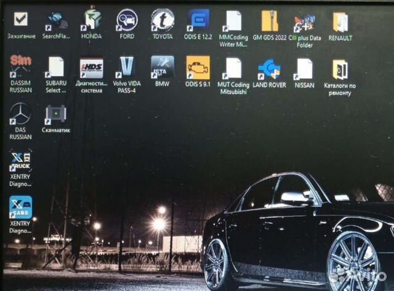Open the Каталоги по ремонту folder
Screen dimensions: 394x291
pos(340,69)
